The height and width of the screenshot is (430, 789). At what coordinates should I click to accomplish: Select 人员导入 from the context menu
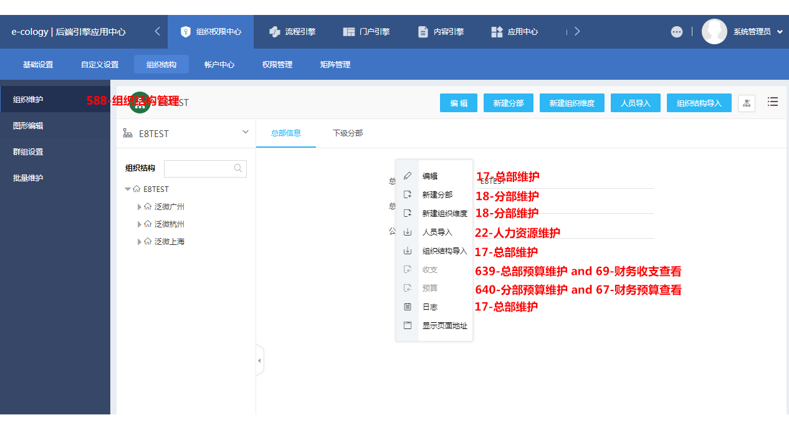(x=437, y=232)
